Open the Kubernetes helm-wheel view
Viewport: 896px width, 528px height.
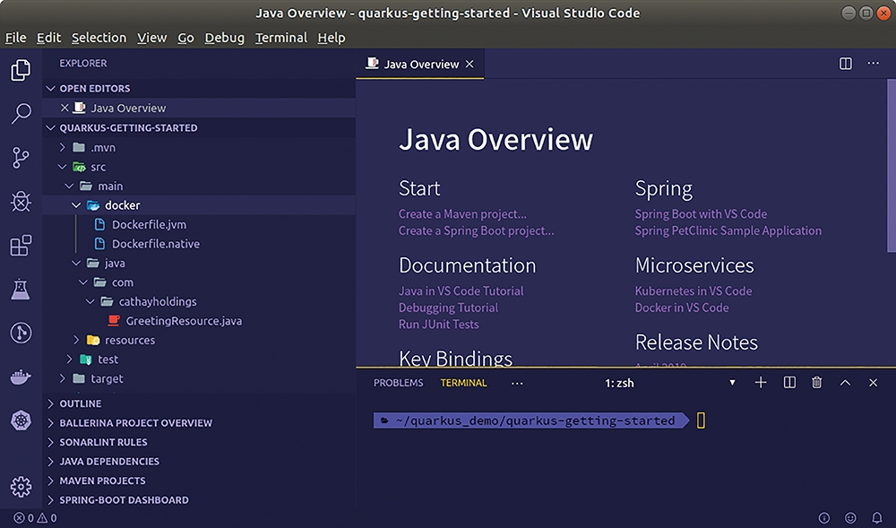point(21,421)
